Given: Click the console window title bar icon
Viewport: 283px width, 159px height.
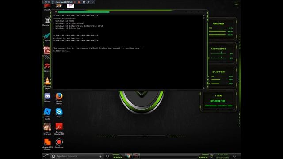Looking at the screenshot, I should tap(56, 12).
